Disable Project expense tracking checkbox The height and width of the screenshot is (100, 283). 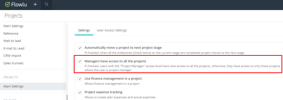80,92
